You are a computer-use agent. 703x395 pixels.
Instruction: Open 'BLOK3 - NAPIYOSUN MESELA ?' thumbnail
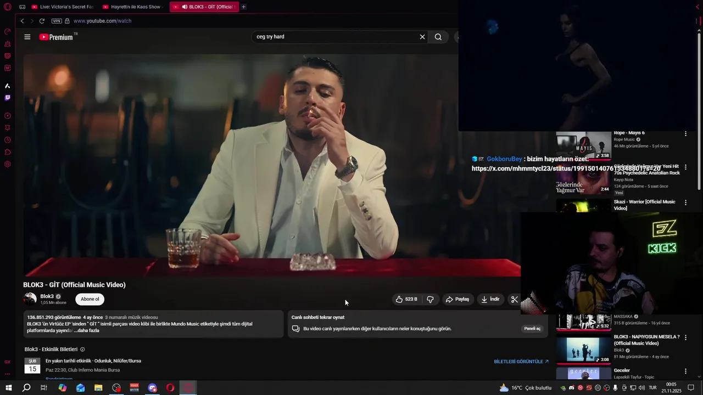tap(583, 349)
